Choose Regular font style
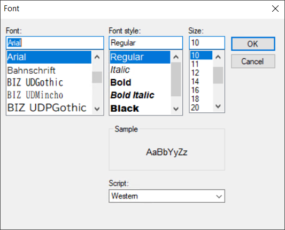This screenshot has width=285, height=230. click(140, 57)
